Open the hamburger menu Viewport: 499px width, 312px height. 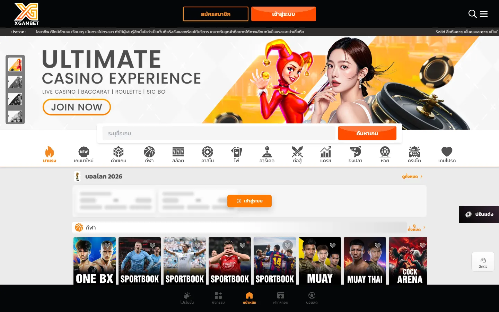[x=484, y=14]
